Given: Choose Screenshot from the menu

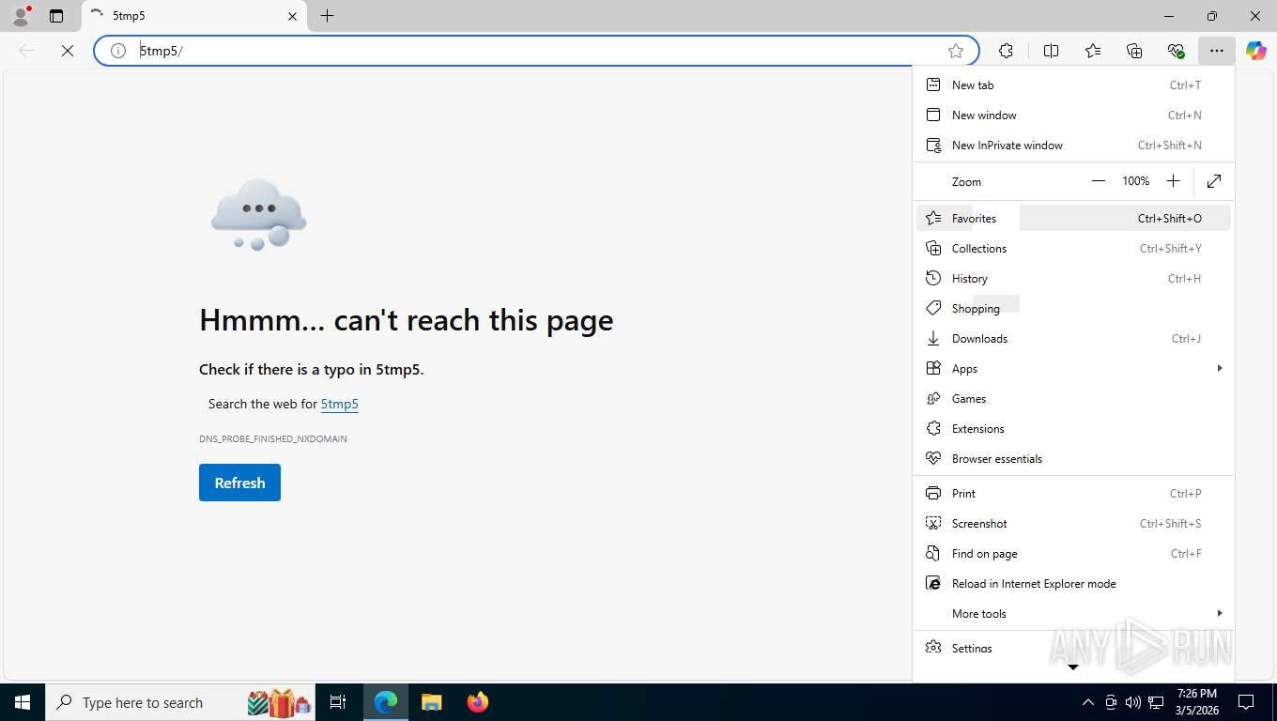Looking at the screenshot, I should click(1073, 524).
